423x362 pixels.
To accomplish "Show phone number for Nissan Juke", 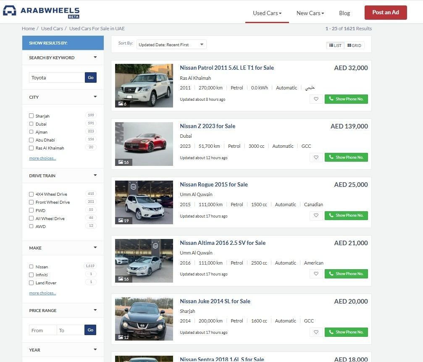I will click(346, 332).
